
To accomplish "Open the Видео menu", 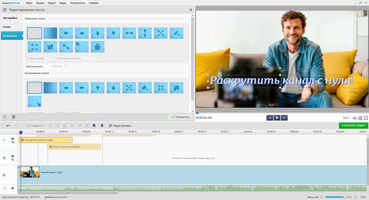I will tap(63, 3).
